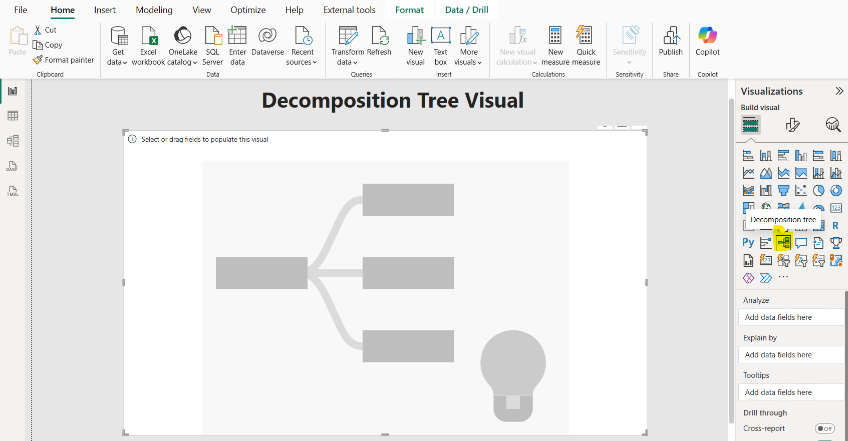Collapse the Visualizations pane
The image size is (848, 441).
[x=839, y=91]
